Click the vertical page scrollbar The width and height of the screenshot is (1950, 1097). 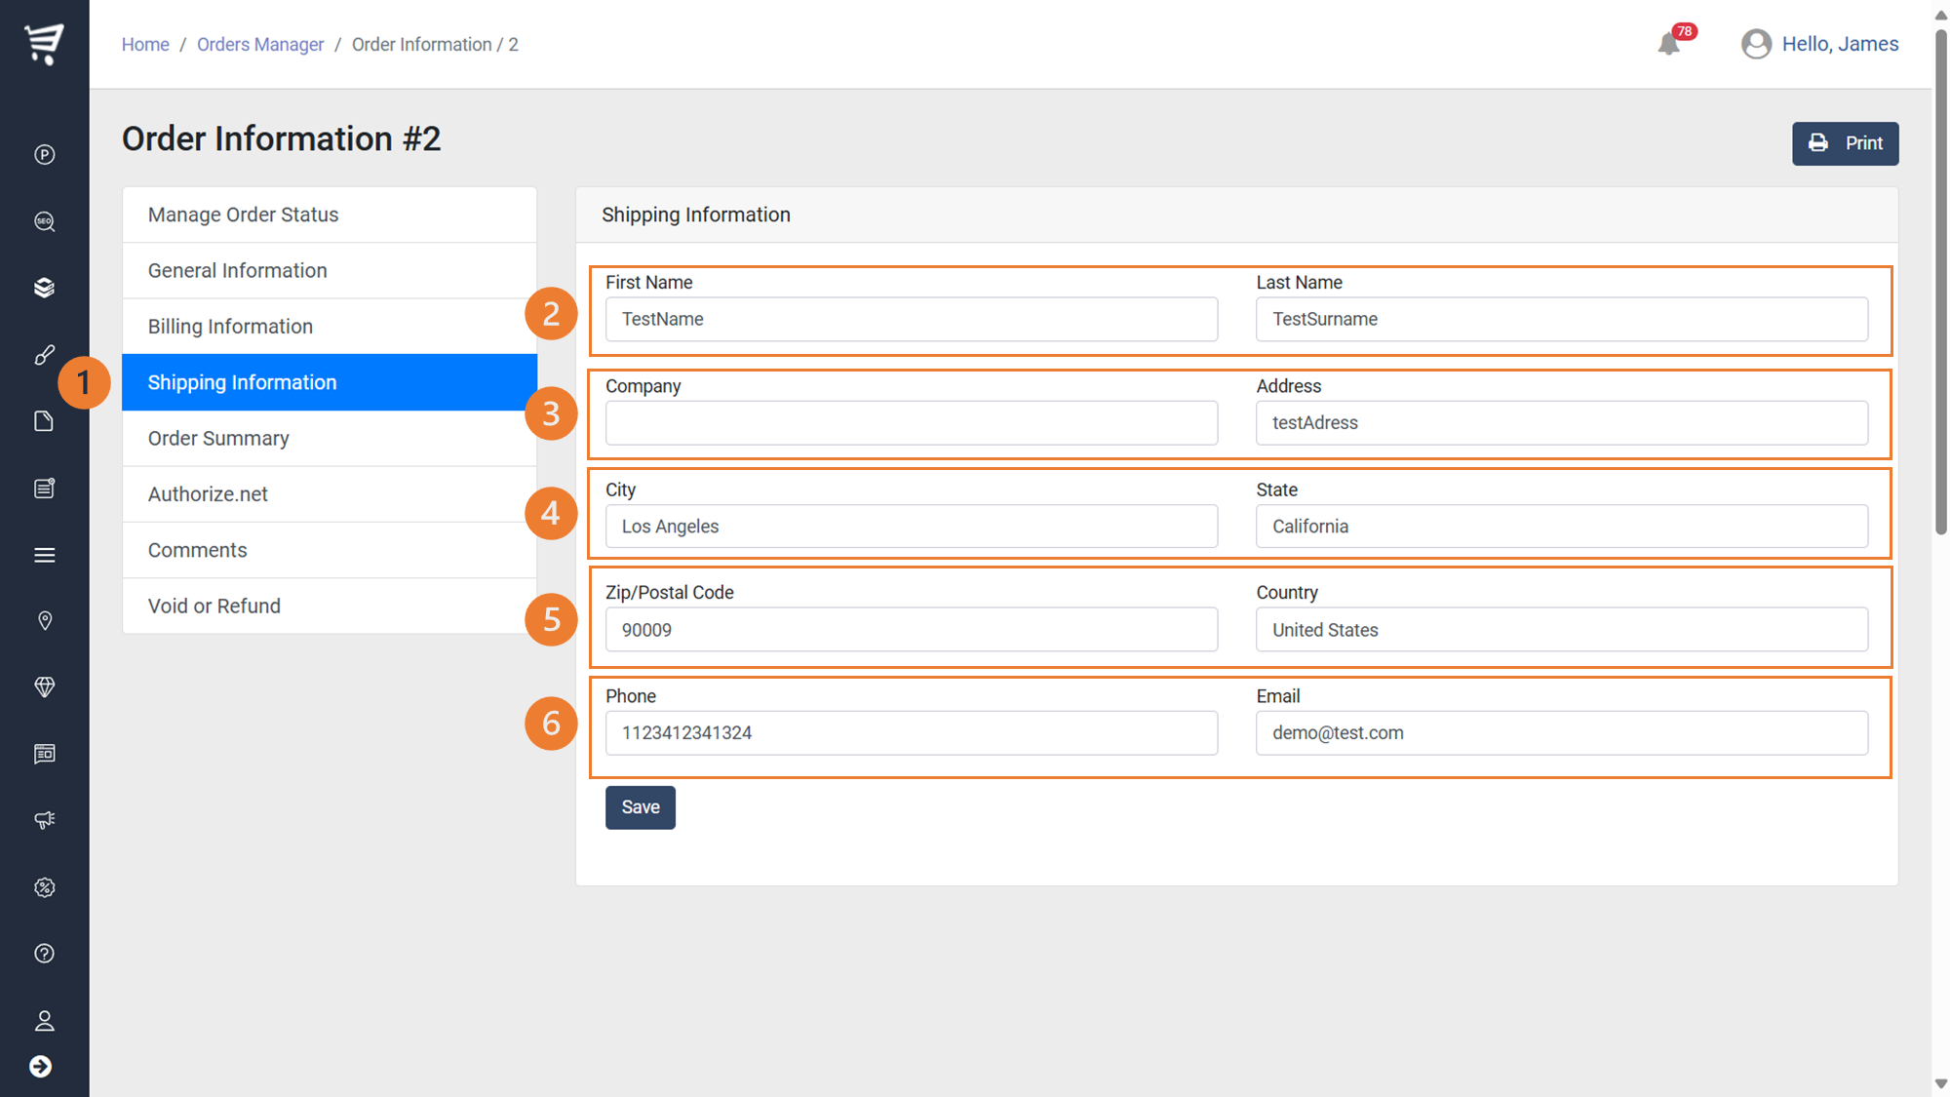[1940, 283]
